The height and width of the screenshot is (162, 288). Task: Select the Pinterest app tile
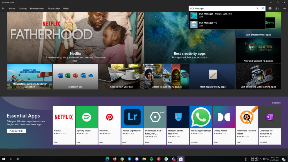(x=109, y=125)
